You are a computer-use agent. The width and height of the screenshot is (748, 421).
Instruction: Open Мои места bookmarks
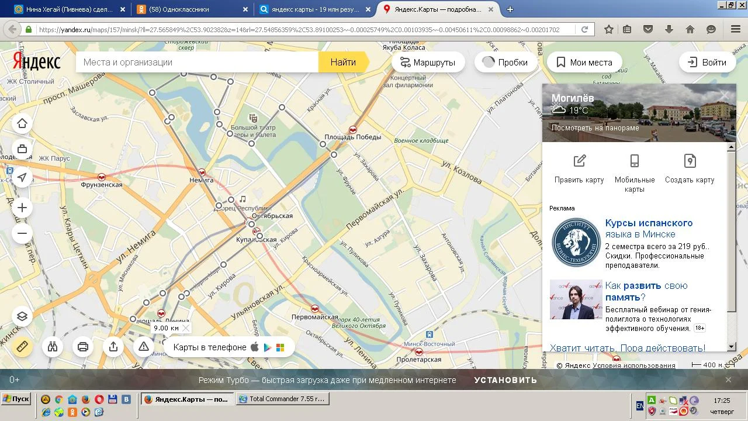584,63
